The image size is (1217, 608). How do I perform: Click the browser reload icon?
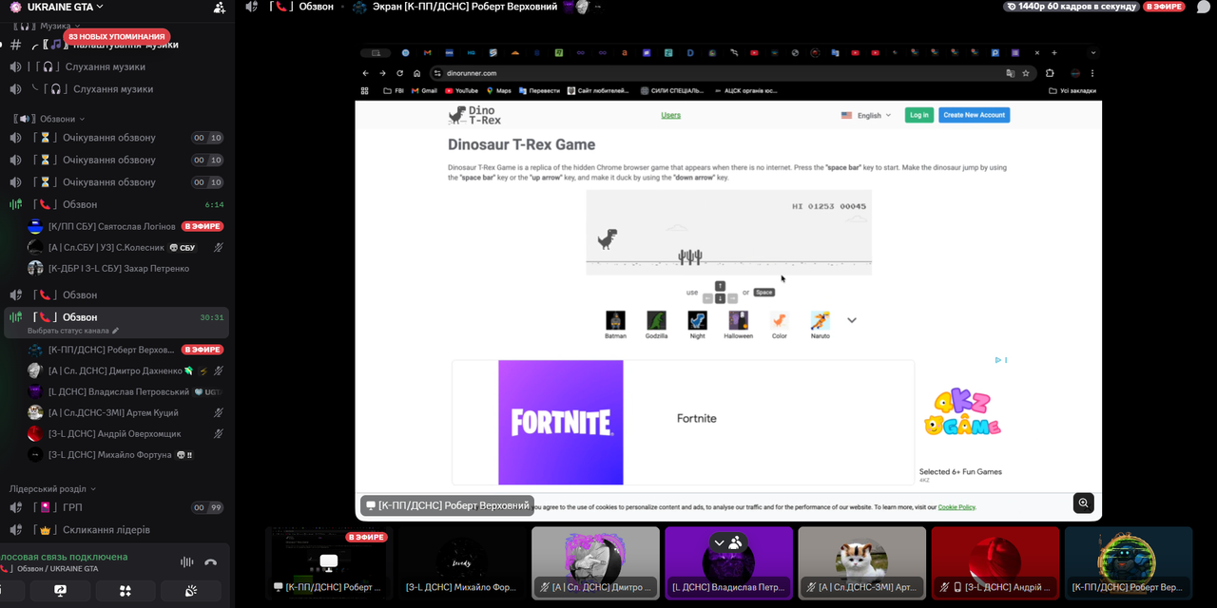pos(399,73)
